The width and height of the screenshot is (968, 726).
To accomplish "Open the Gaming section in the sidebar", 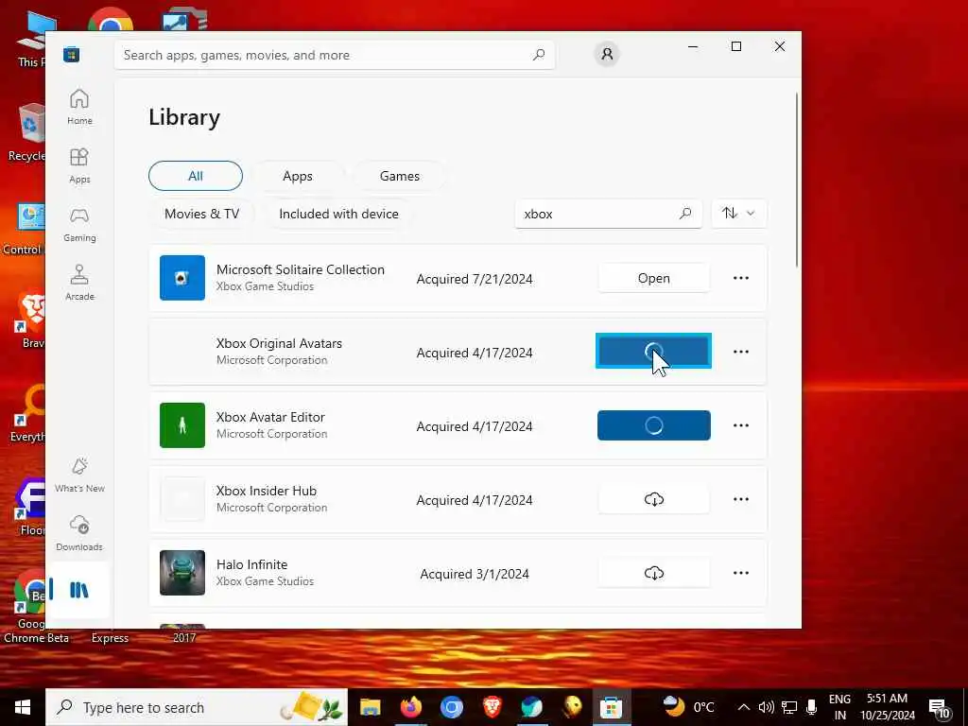I will (79, 224).
